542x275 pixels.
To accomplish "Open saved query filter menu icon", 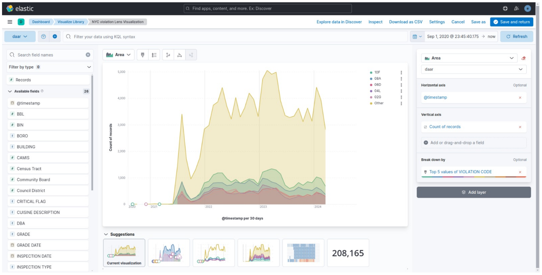I will coord(43,36).
